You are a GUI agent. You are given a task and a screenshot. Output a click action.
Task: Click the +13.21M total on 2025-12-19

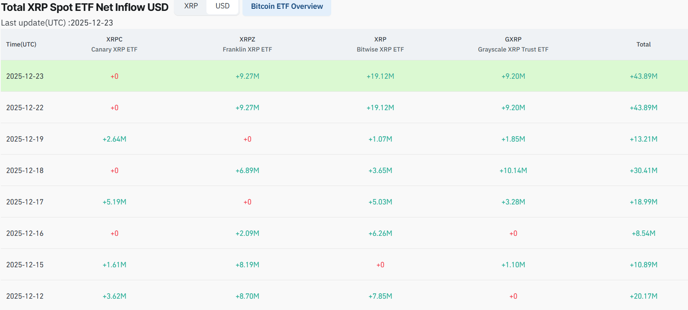pos(644,139)
